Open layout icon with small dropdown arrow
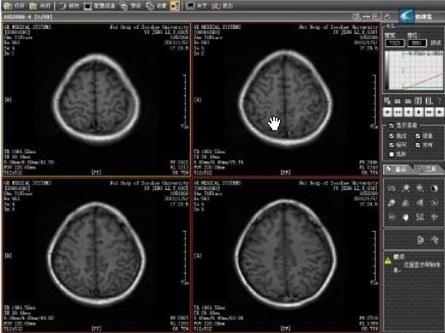 [387, 101]
